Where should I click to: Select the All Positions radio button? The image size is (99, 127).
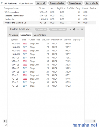click(2, 3)
